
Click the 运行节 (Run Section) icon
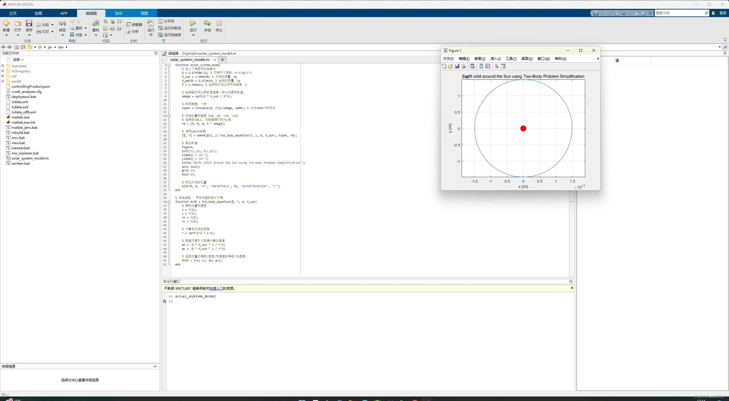pyautogui.click(x=151, y=23)
